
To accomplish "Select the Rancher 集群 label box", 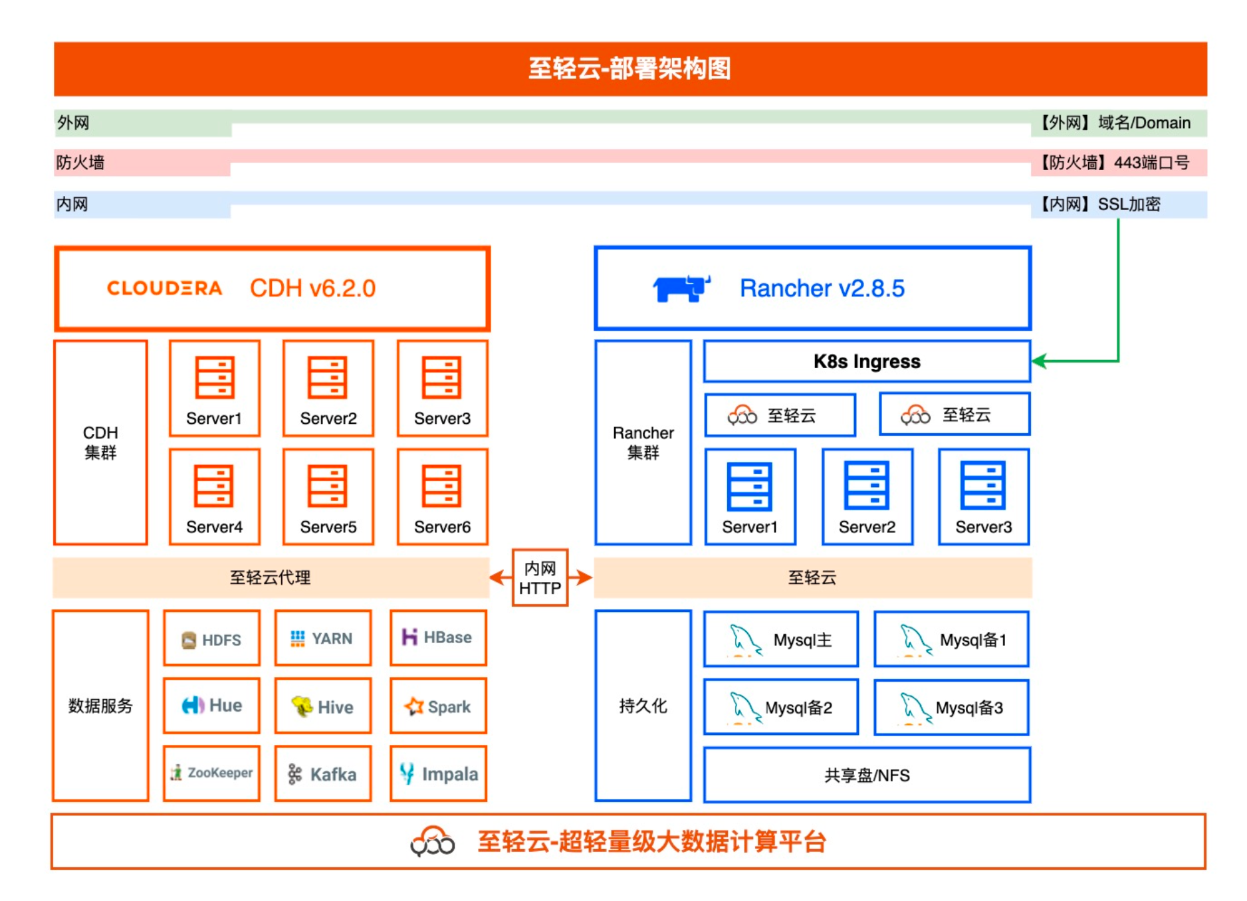I will tap(643, 443).
